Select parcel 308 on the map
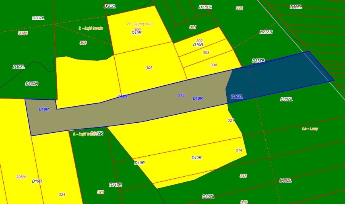 click(83, 43)
